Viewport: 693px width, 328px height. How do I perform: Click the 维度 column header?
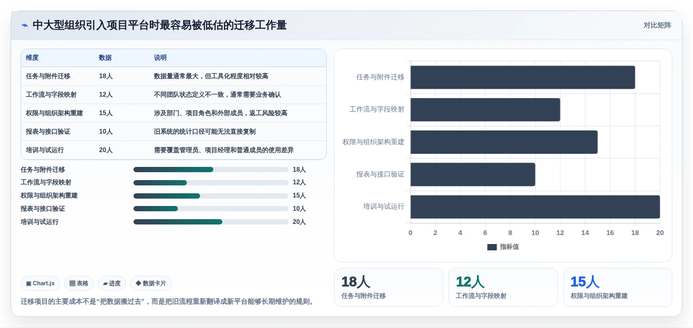32,58
